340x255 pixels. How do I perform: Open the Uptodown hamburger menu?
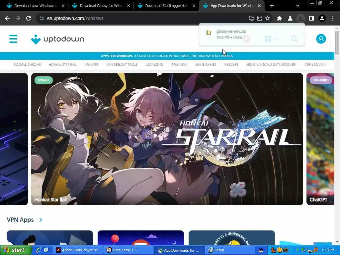13,39
